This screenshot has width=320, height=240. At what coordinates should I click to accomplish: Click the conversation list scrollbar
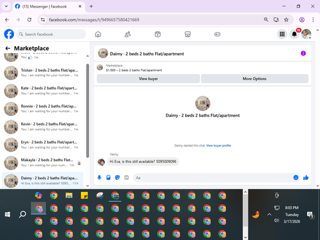(88, 111)
